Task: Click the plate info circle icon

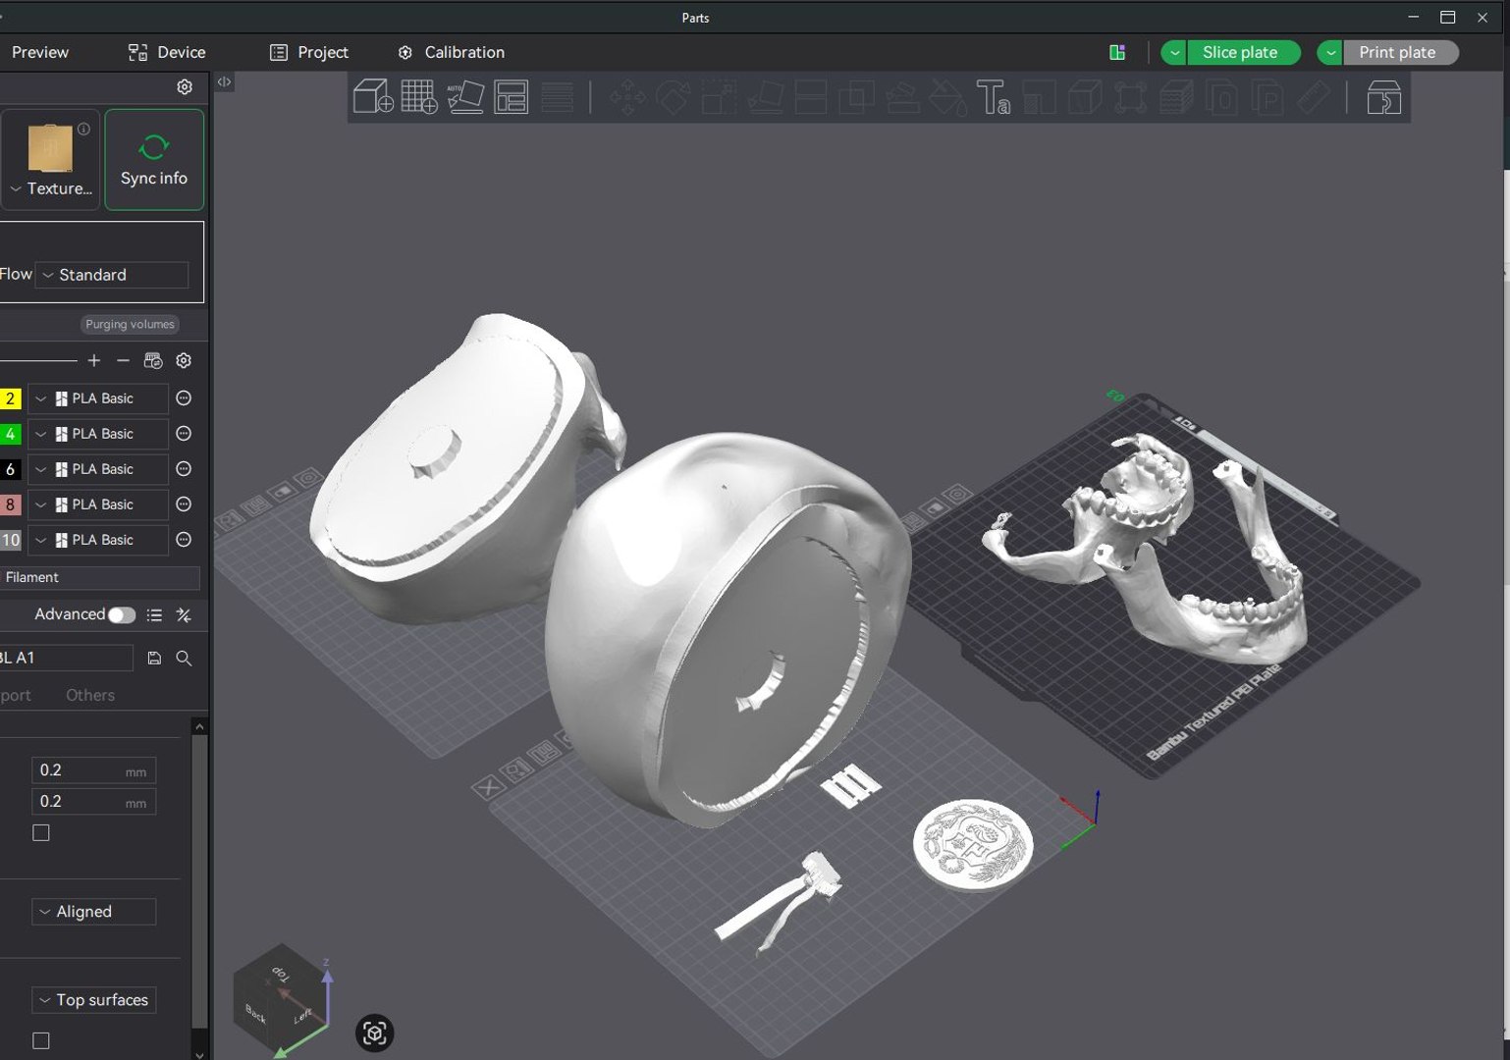Action: click(84, 129)
